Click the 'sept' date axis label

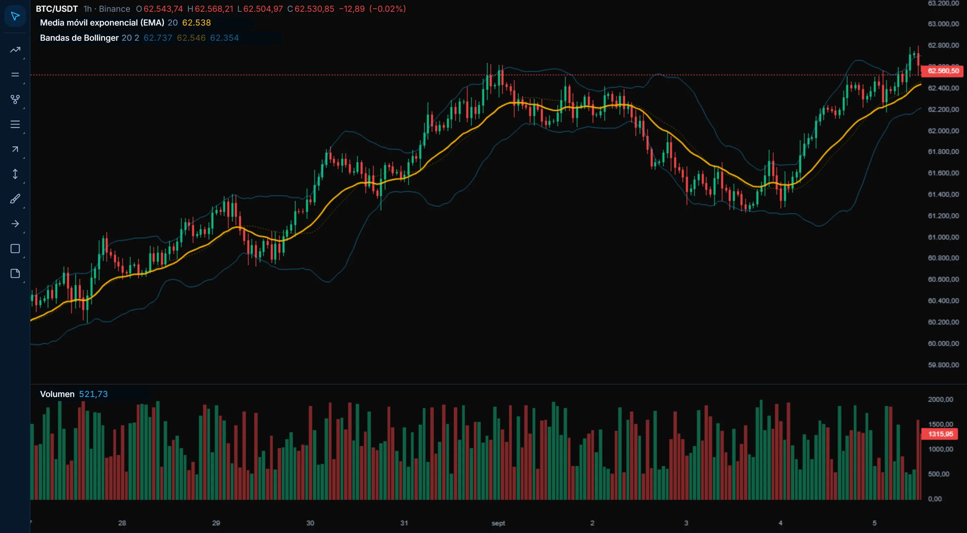tap(498, 523)
